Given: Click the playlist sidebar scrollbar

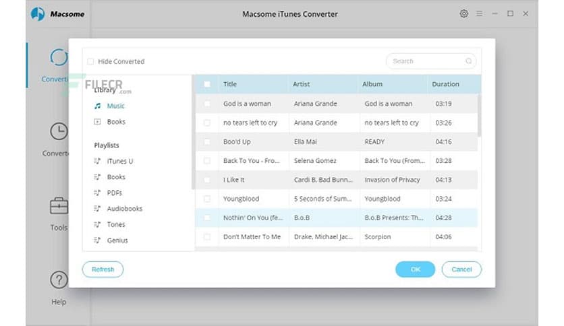Looking at the screenshot, I should tap(193, 132).
